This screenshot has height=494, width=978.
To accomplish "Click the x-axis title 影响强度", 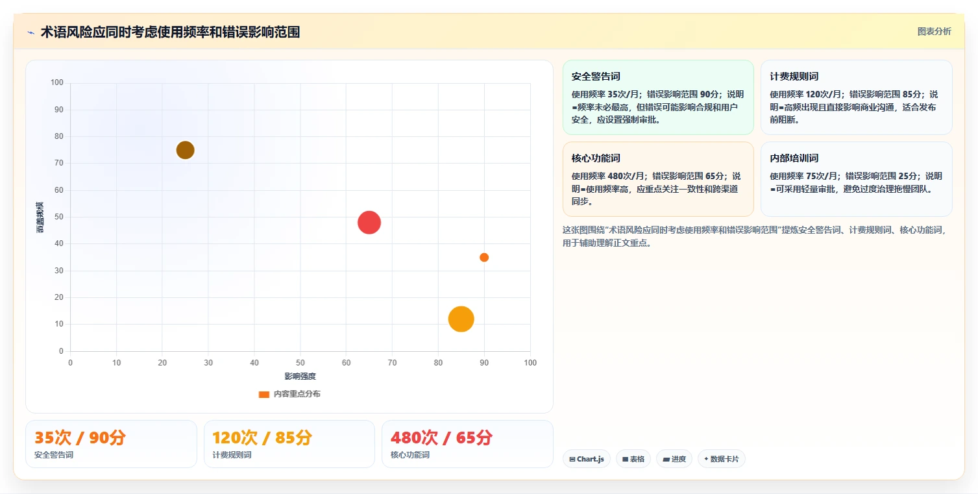I will (x=300, y=377).
